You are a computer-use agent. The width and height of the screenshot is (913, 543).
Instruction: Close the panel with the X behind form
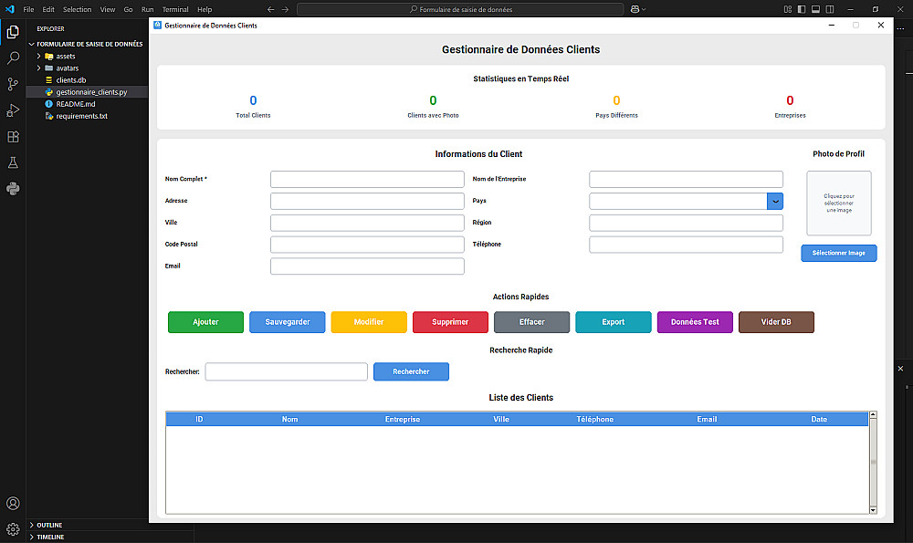click(x=901, y=369)
